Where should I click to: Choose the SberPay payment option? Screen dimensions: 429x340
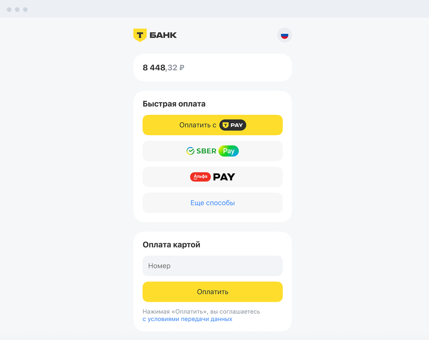point(213,151)
